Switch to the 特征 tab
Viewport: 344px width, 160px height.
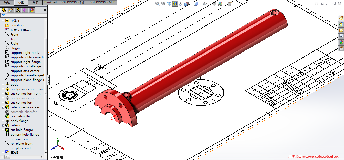(7, 2)
